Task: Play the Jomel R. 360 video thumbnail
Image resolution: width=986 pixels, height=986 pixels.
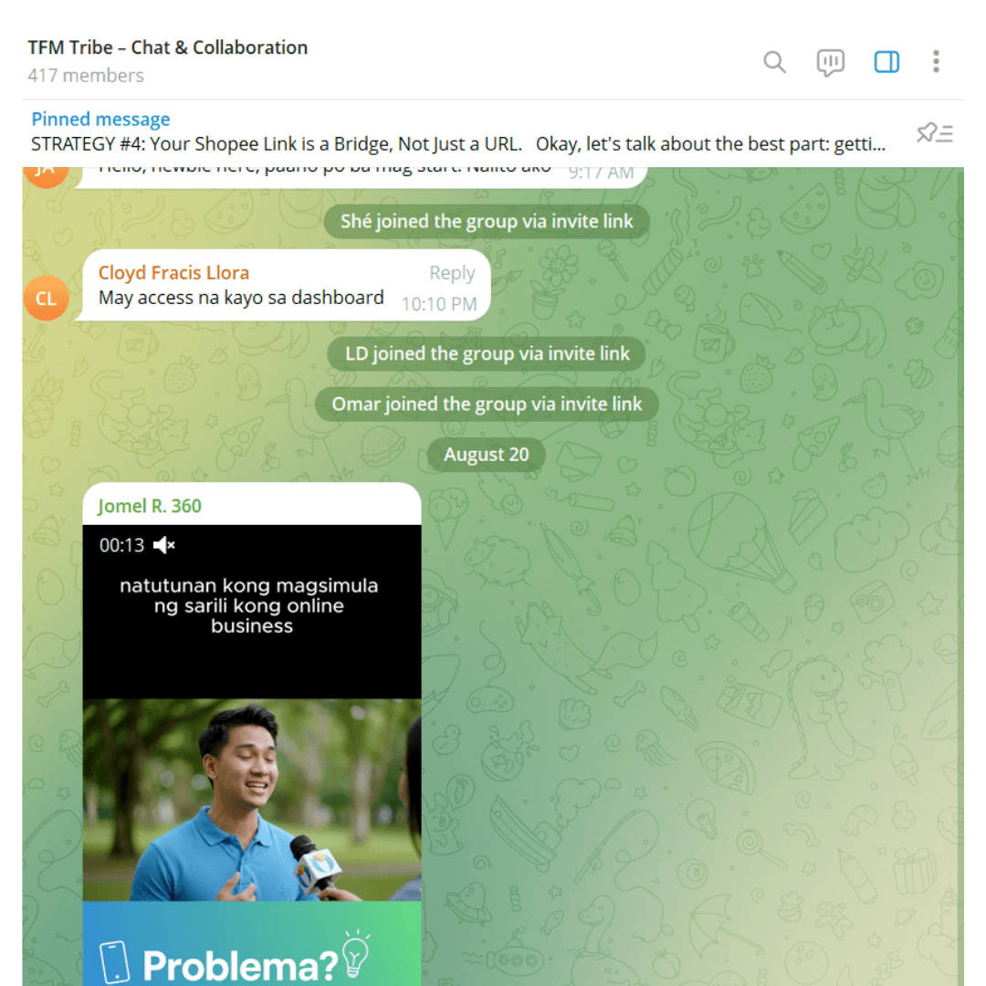Action: 252,755
